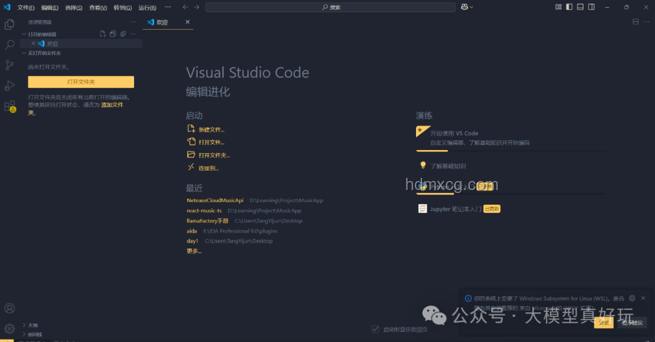Open more actions in 打开的编辑器 header
This screenshot has height=342, width=655.
133,34
